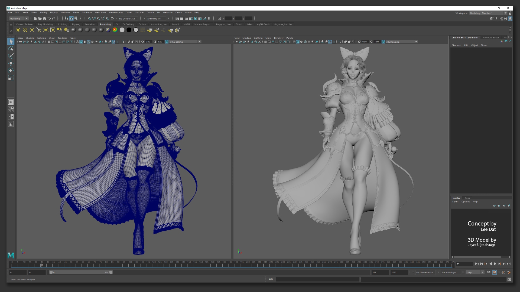
Task: Open the Mesh Tools menu
Action: pos(100,12)
